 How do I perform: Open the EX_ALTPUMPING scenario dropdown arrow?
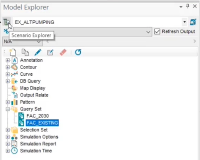(x=185, y=22)
